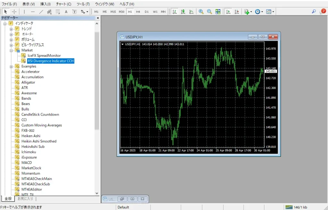328x210 pixels.
Task: Open the 表示 (V) menu
Action: coord(29,4)
